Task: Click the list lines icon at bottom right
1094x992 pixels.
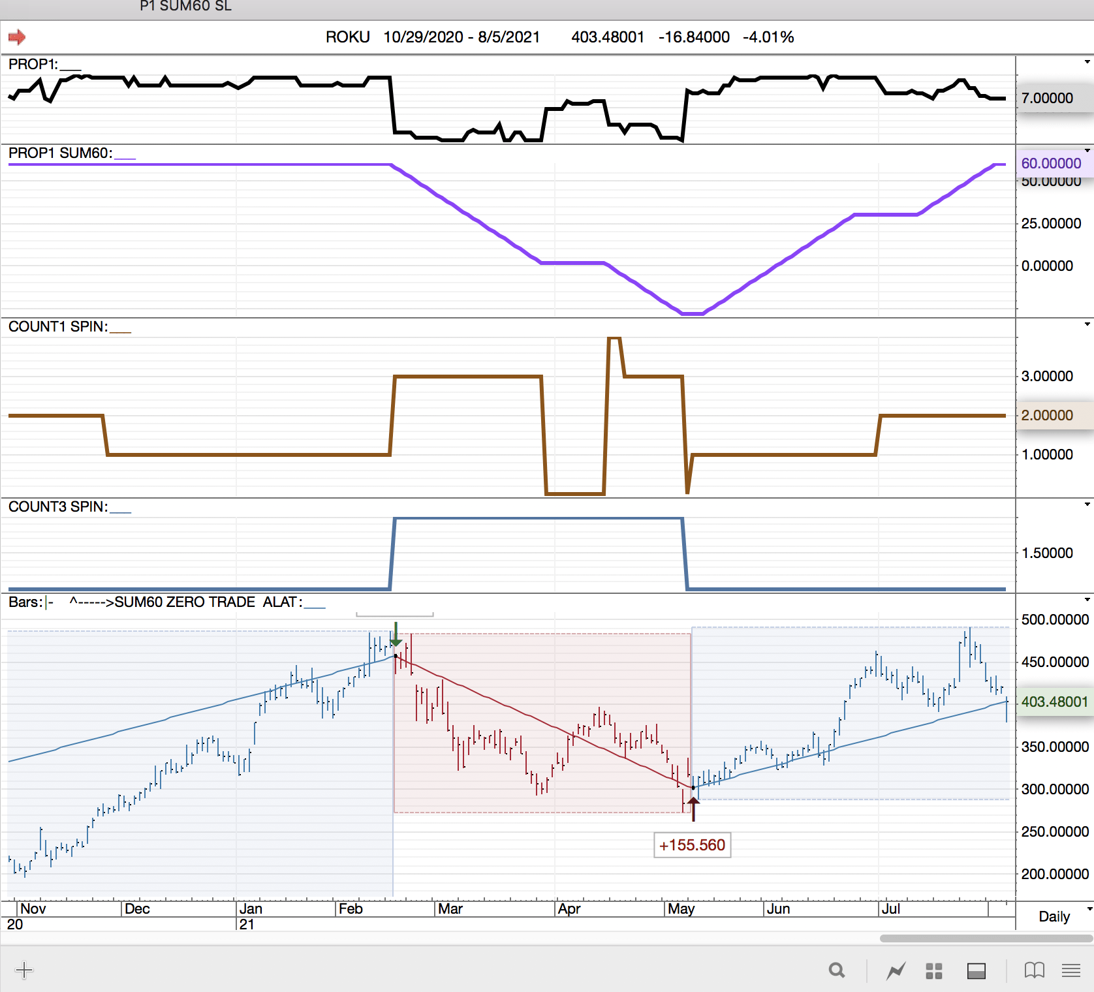Action: 1071,970
